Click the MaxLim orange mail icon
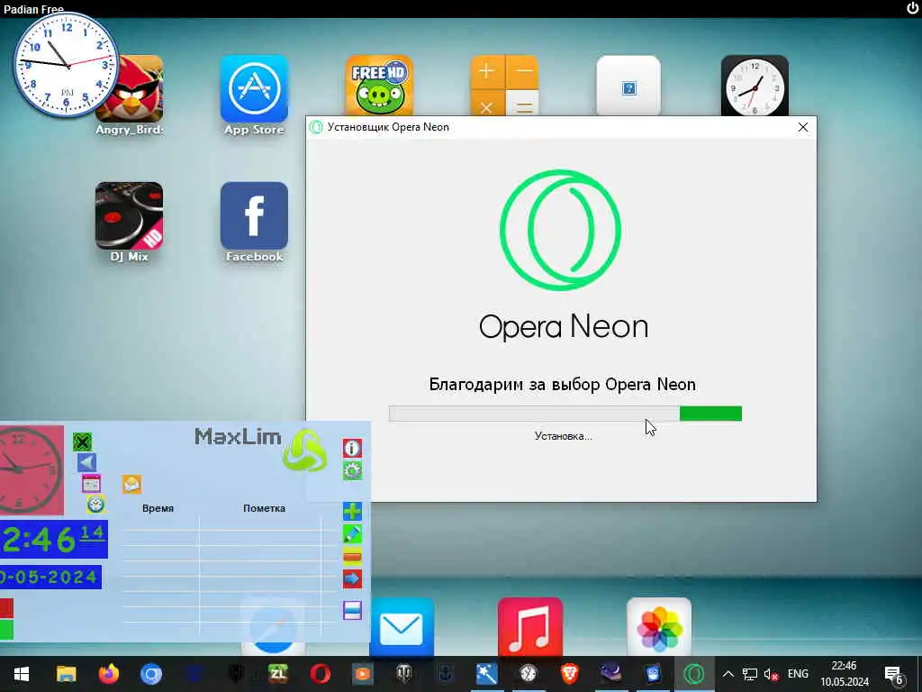Viewport: 922px width, 692px height. (131, 484)
